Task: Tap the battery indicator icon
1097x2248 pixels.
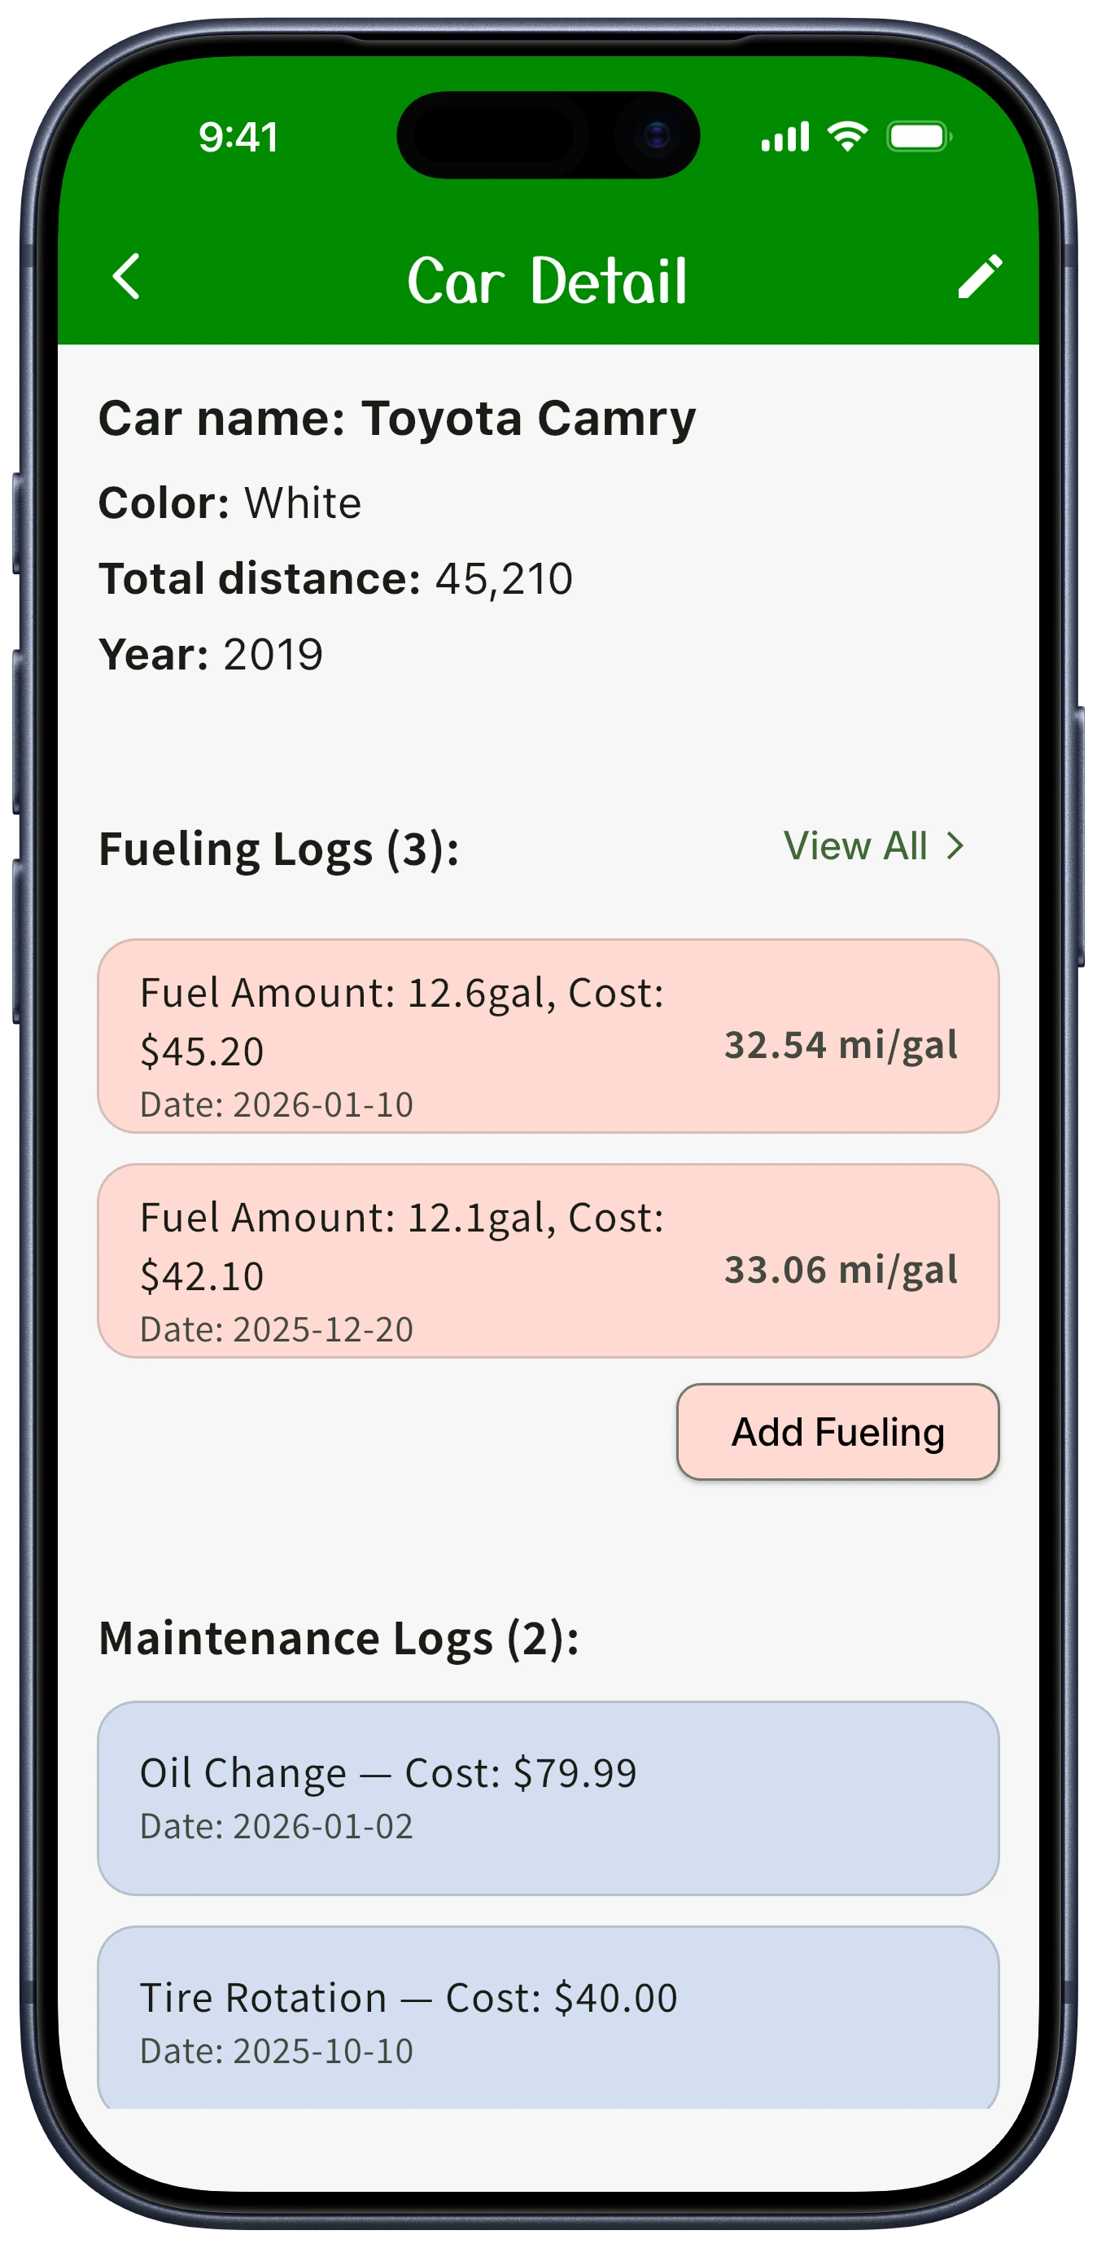Action: [x=918, y=137]
